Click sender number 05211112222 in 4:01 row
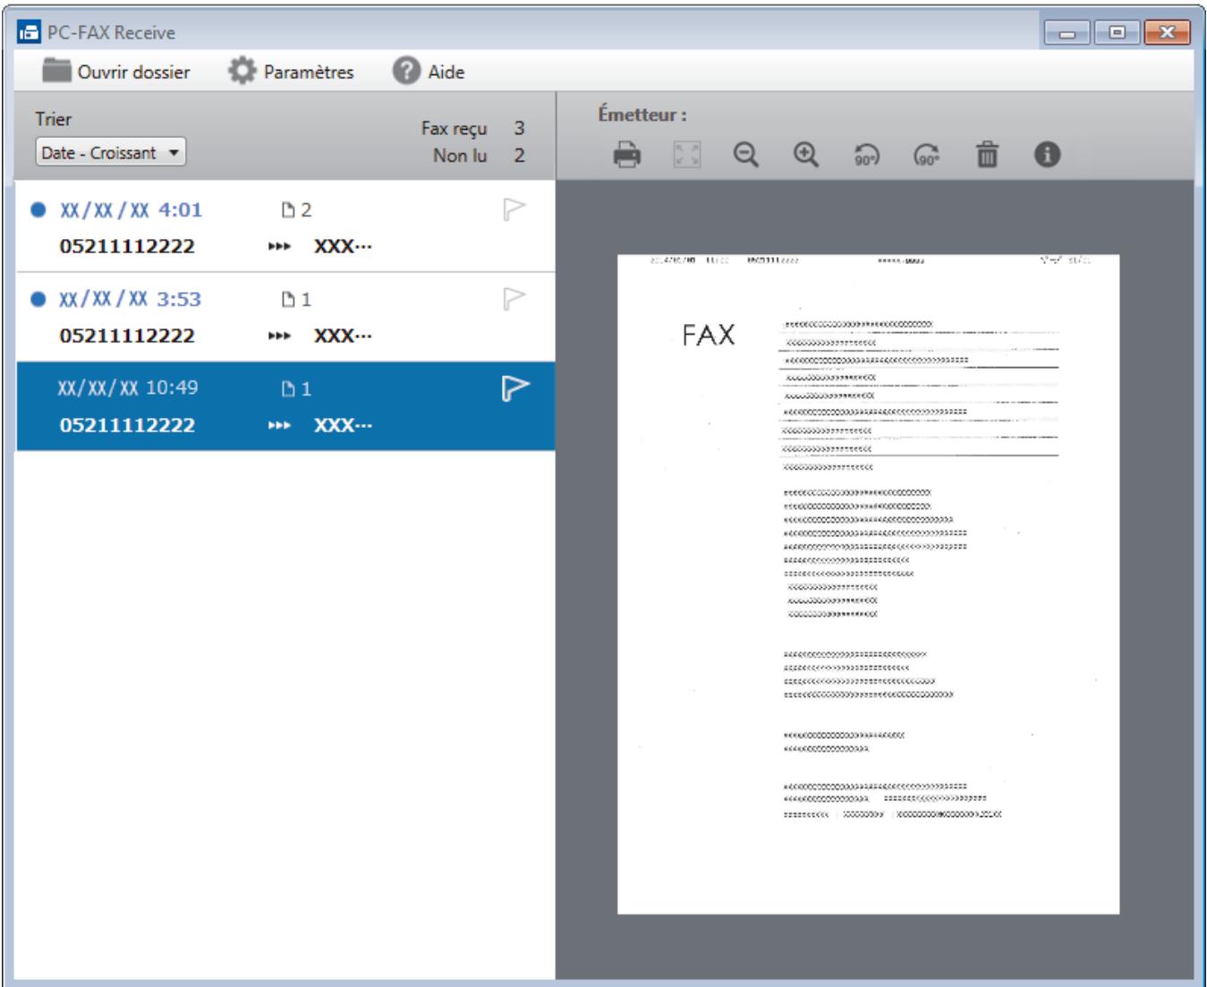1207x987 pixels. click(127, 246)
